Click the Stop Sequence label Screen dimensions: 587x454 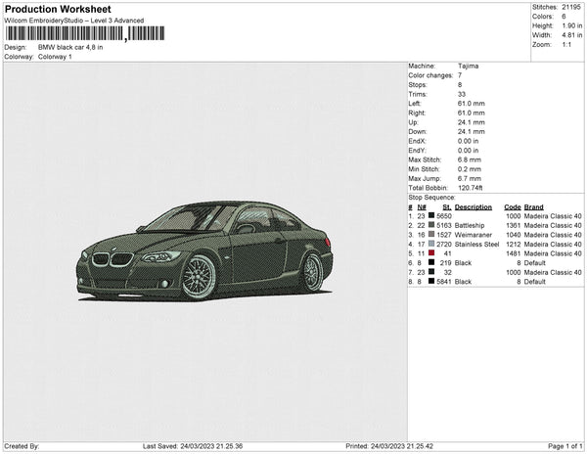pyautogui.click(x=431, y=197)
